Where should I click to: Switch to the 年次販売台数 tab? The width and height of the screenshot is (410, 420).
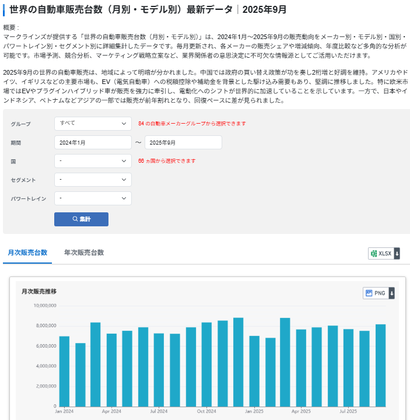pyautogui.click(x=84, y=253)
